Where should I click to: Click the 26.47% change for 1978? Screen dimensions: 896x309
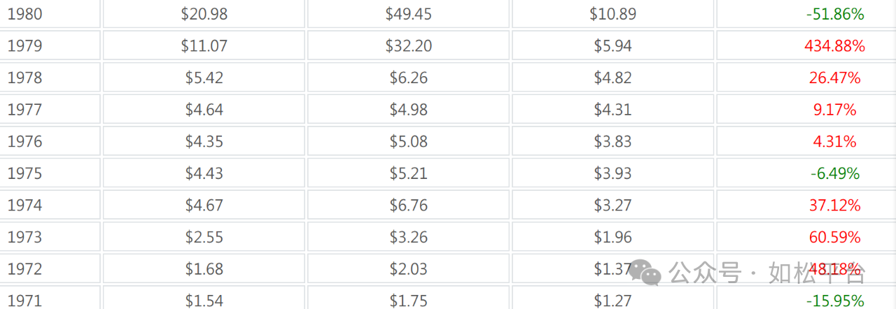(834, 78)
